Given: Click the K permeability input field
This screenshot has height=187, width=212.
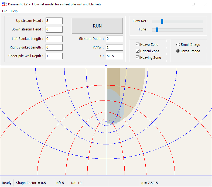Looking at the screenshot, I should tap(114, 56).
